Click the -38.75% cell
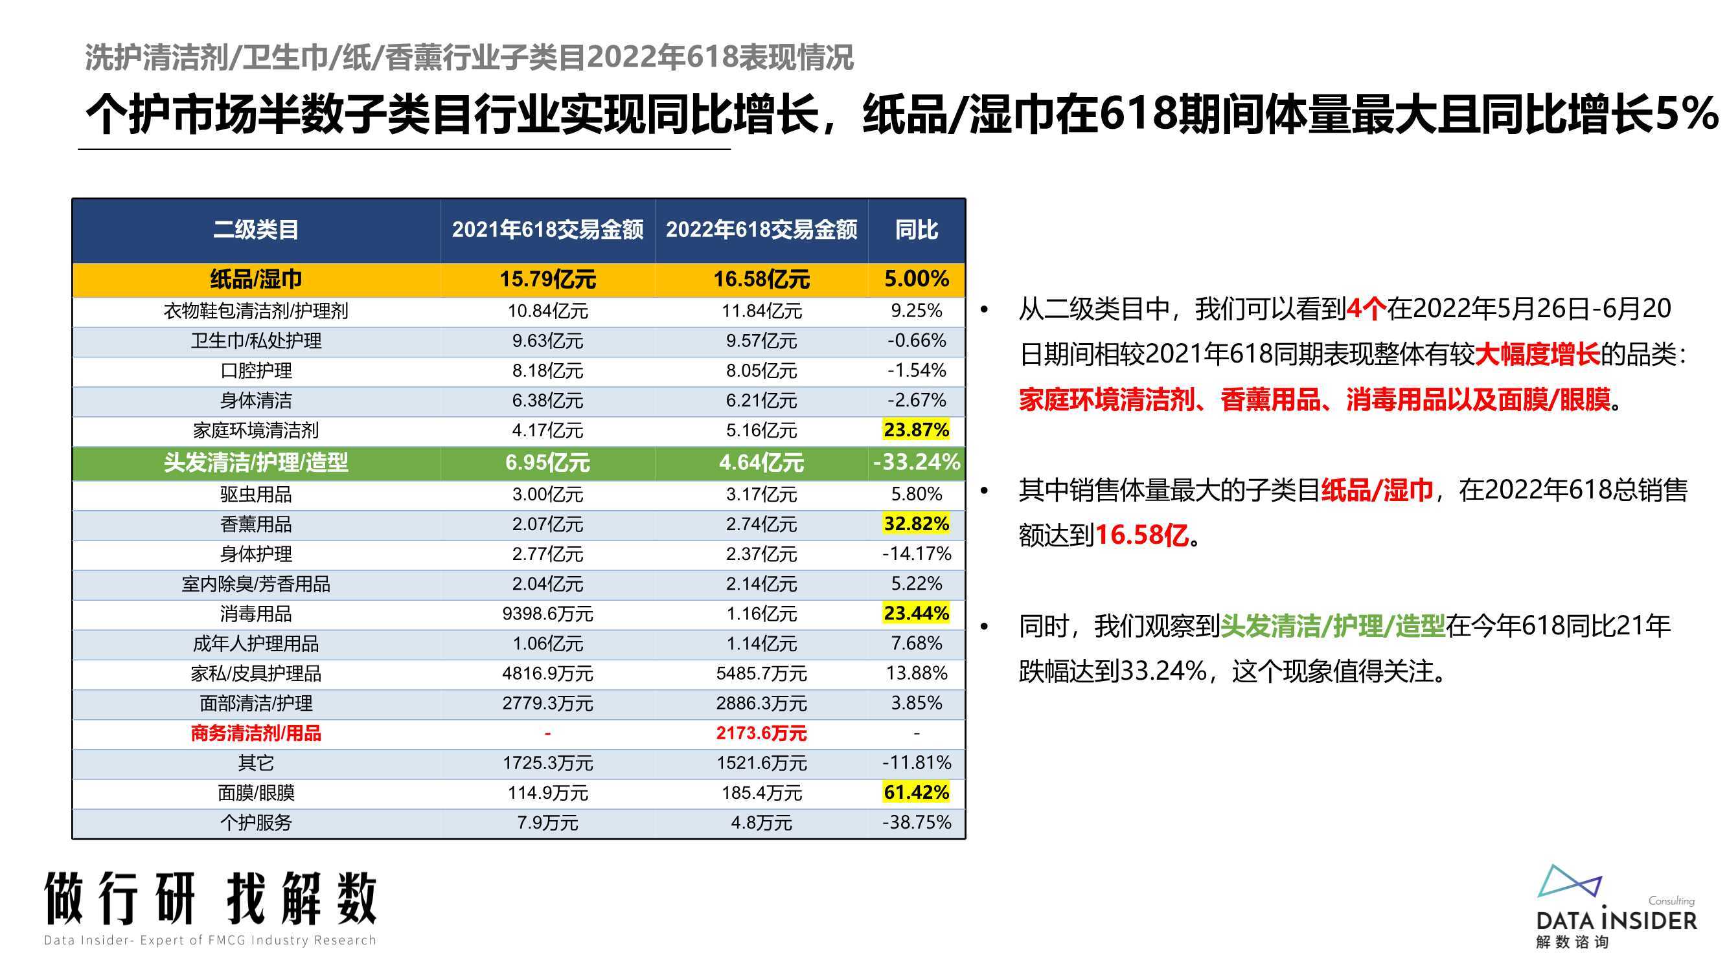1727x971 pixels. tap(917, 822)
